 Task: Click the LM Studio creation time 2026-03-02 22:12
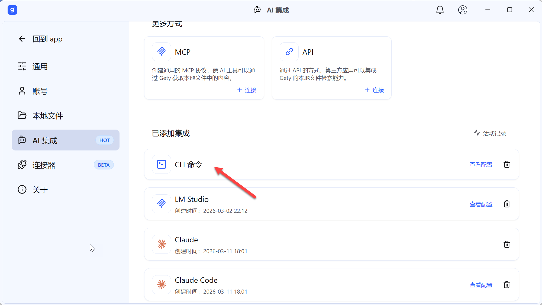pyautogui.click(x=211, y=211)
